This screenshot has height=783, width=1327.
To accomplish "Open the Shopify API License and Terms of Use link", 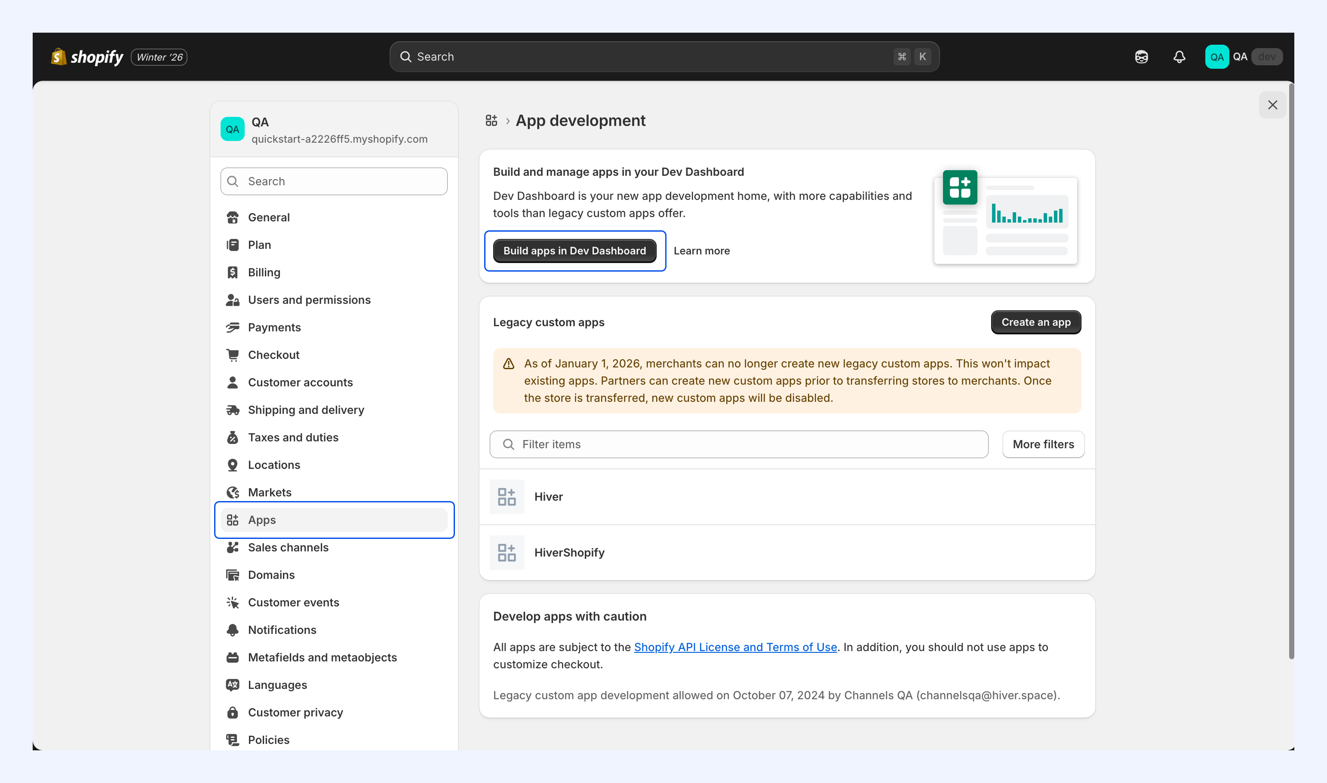I will pos(735,647).
